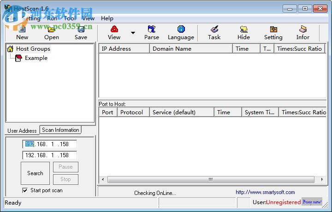Open the Help menu
The height and width of the screenshot is (212, 332).
pos(107,18)
